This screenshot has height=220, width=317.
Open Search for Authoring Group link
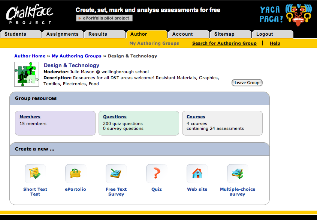[x=224, y=43]
